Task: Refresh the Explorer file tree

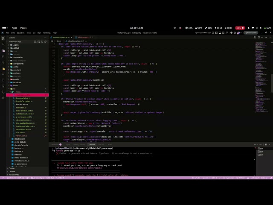Action: tap(42, 42)
